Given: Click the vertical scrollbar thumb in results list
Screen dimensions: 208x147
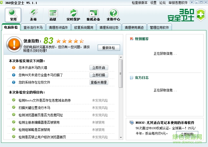Looking at the screenshot, I should (121, 74).
